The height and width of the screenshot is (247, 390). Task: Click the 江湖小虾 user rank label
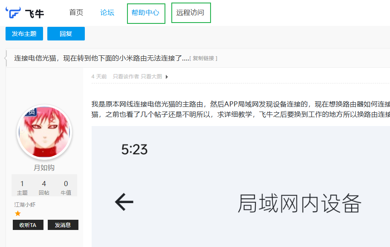[25, 204]
